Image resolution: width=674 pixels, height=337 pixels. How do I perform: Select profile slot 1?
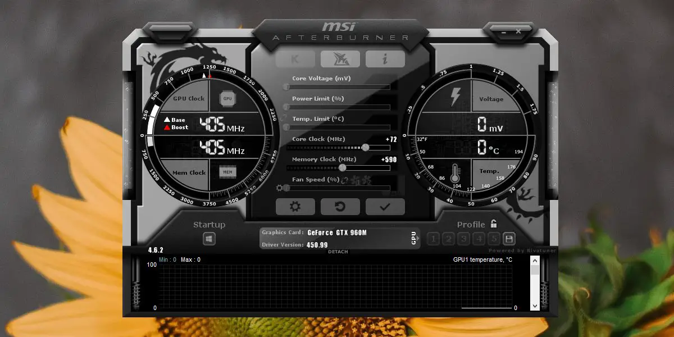433,239
